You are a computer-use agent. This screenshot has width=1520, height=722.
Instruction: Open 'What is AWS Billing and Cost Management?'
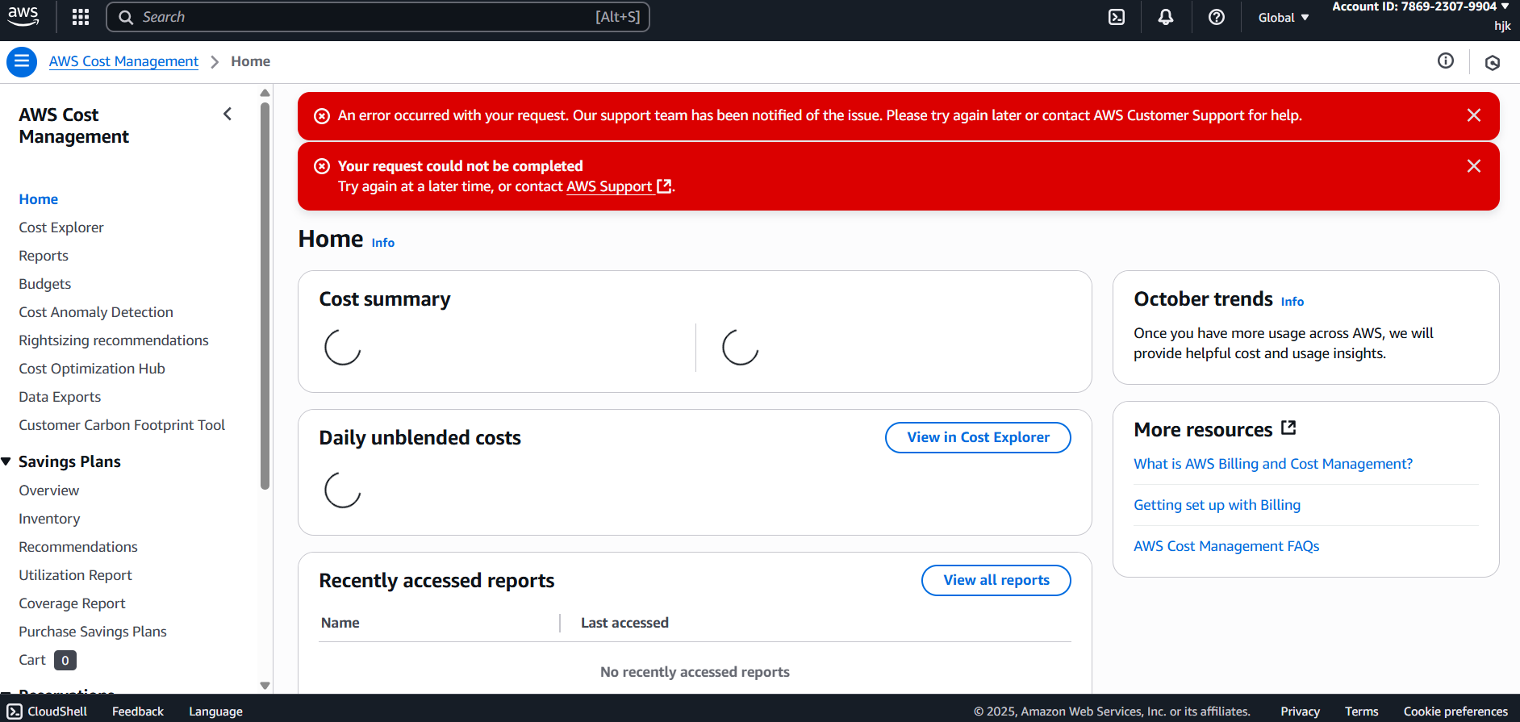tap(1273, 464)
